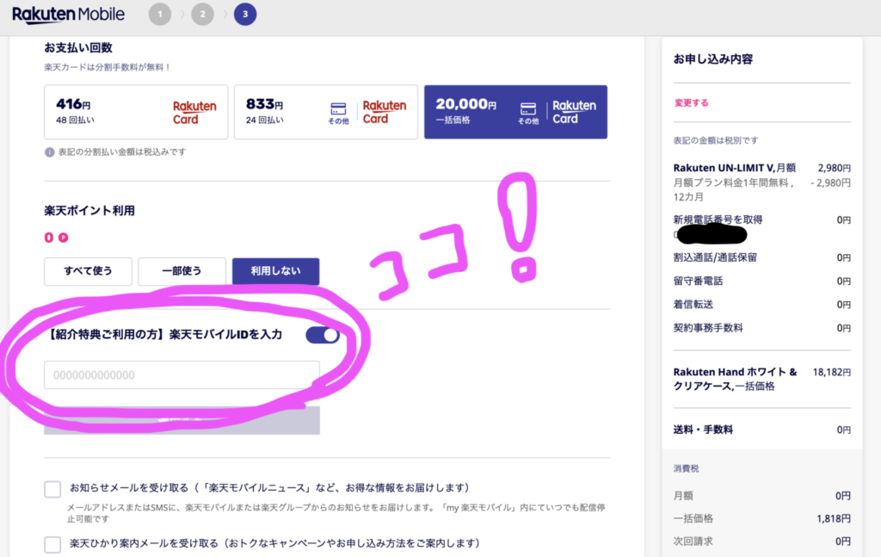Viewport: 881px width, 557px height.
Task: Go to step 2 circle indicator
Action: pos(203,14)
